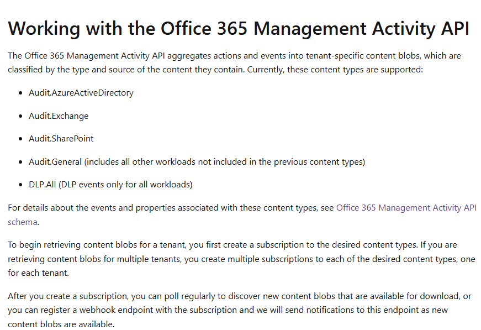Select the Audit.Exchange list item
This screenshot has width=481, height=330.
coord(59,116)
